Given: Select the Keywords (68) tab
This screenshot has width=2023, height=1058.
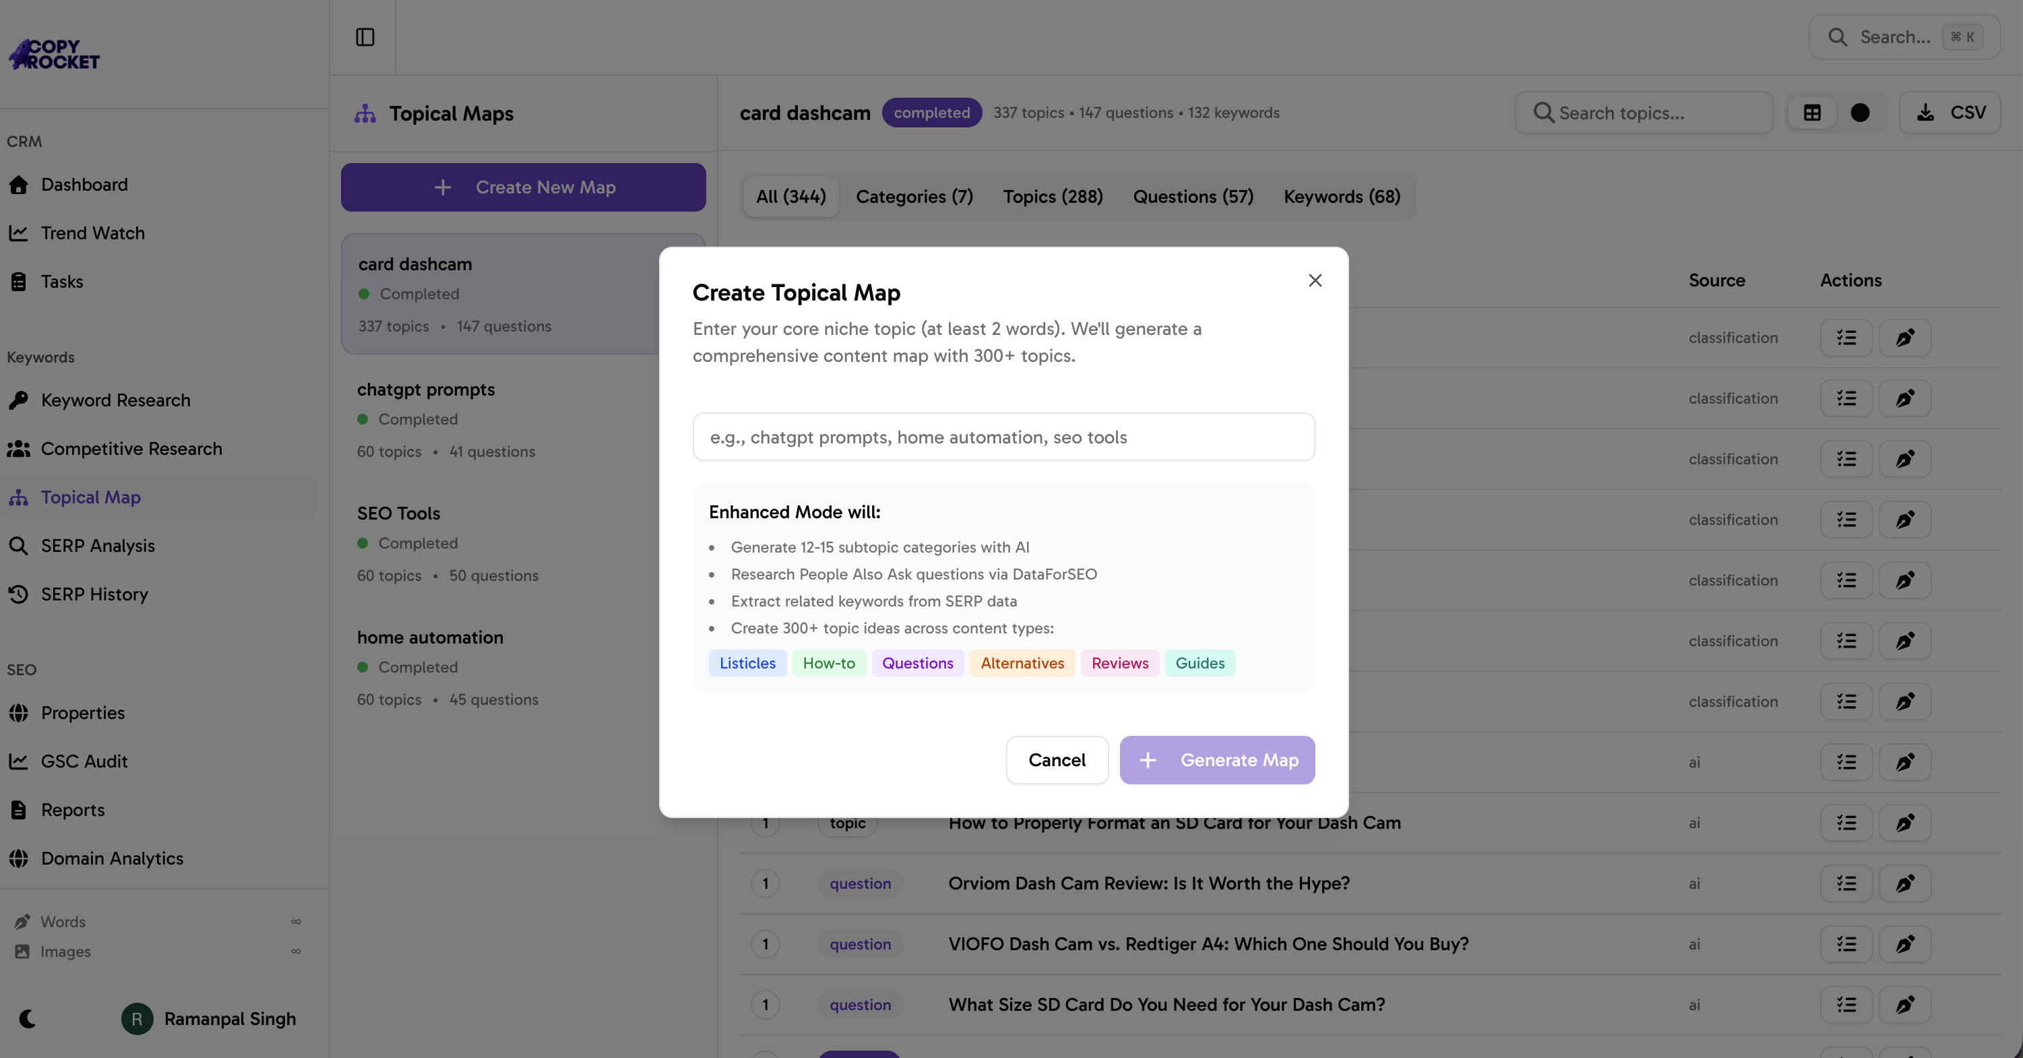Looking at the screenshot, I should [1341, 196].
